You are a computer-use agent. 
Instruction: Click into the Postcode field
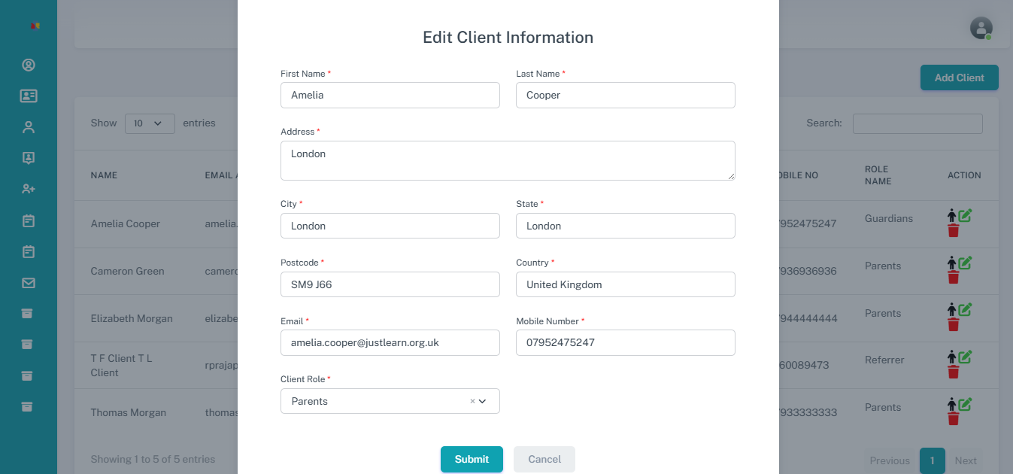(x=390, y=284)
